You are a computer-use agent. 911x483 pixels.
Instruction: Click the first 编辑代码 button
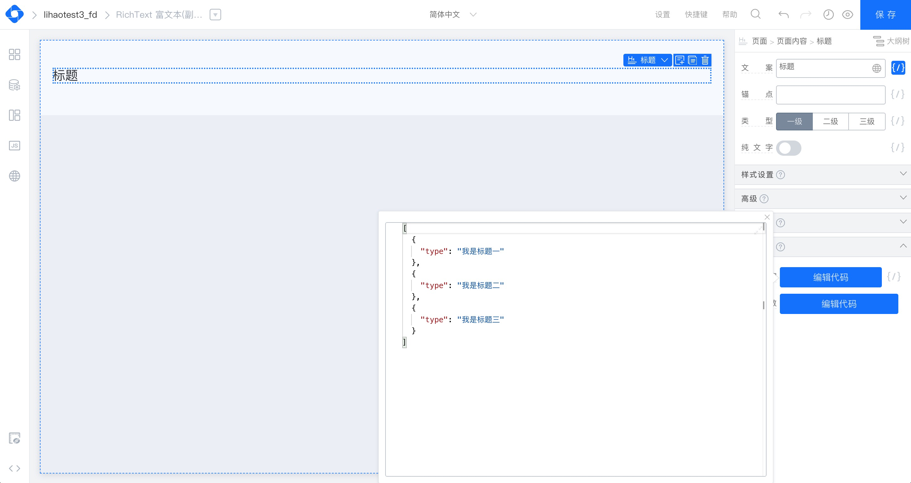tap(830, 277)
